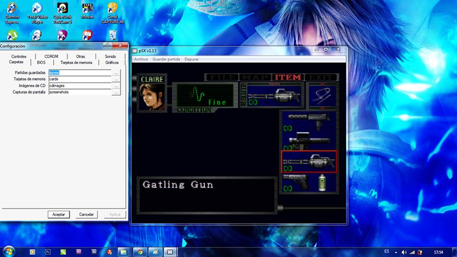
Task: Confirm settings with Aceptar button
Action: click(59, 215)
